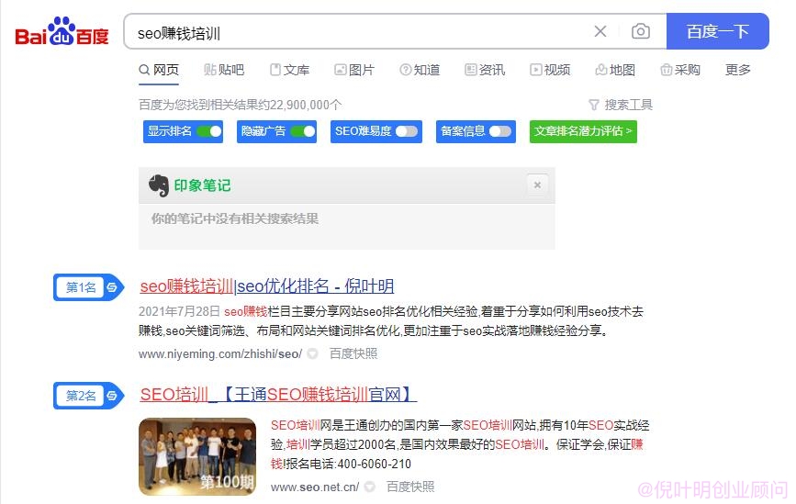The width and height of the screenshot is (796, 504).
Task: Click the www.seo.net.cn/ URL
Action: 315,487
